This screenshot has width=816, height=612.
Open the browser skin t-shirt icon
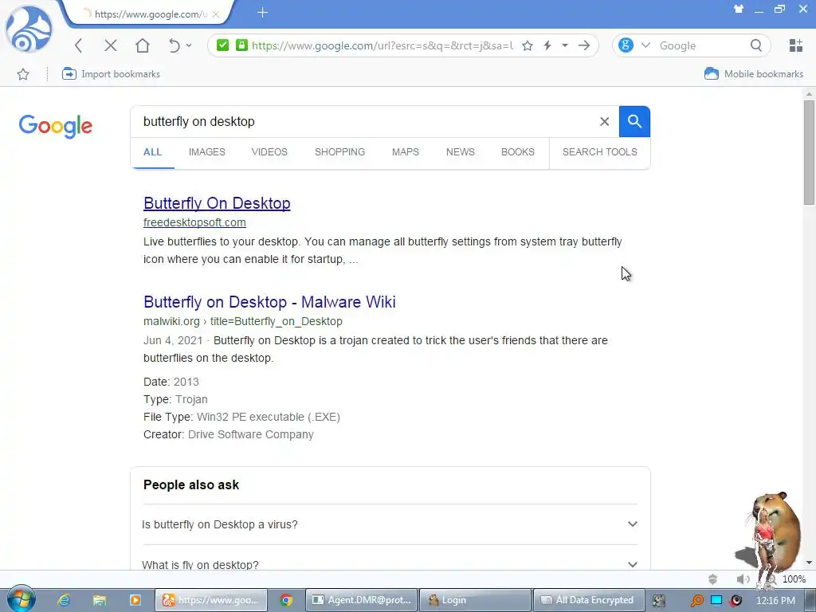click(x=739, y=9)
